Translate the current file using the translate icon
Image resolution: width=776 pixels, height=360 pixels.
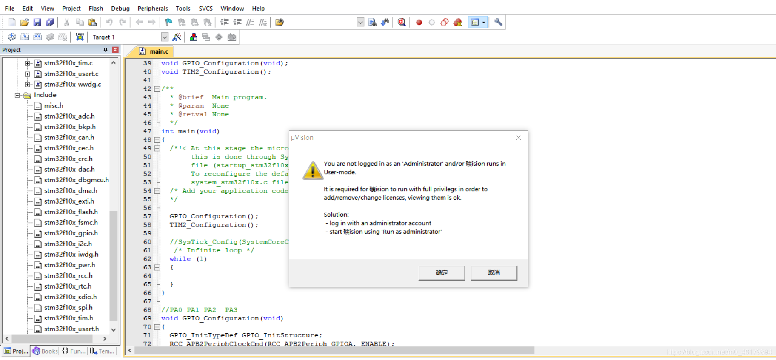pos(12,37)
